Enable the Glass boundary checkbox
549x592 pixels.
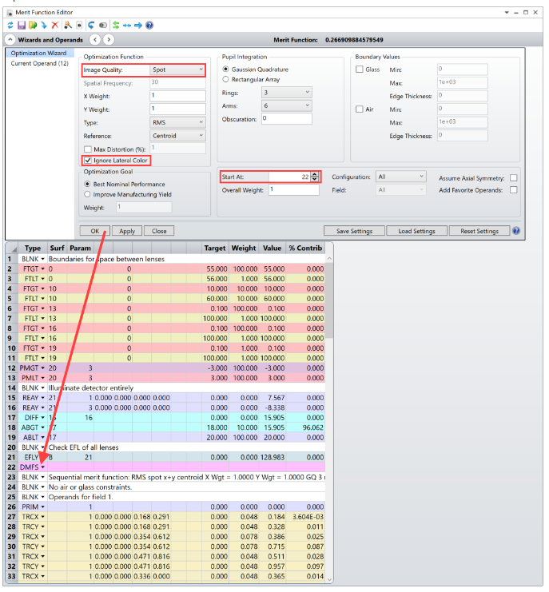pos(360,70)
